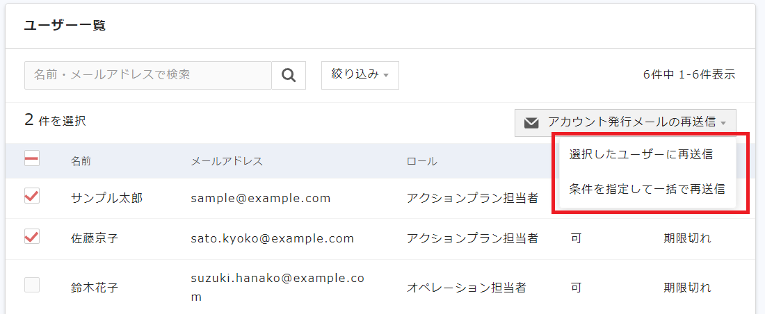Uncheck the checkbox for サンプル太郎
Viewport: 765px width, 314px height.
(x=32, y=197)
